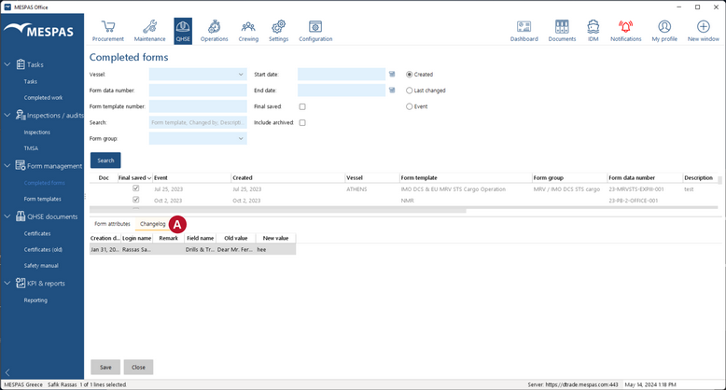The height and width of the screenshot is (390, 726).
Task: Open Tasks sub-item in sidebar
Action: pyautogui.click(x=31, y=81)
